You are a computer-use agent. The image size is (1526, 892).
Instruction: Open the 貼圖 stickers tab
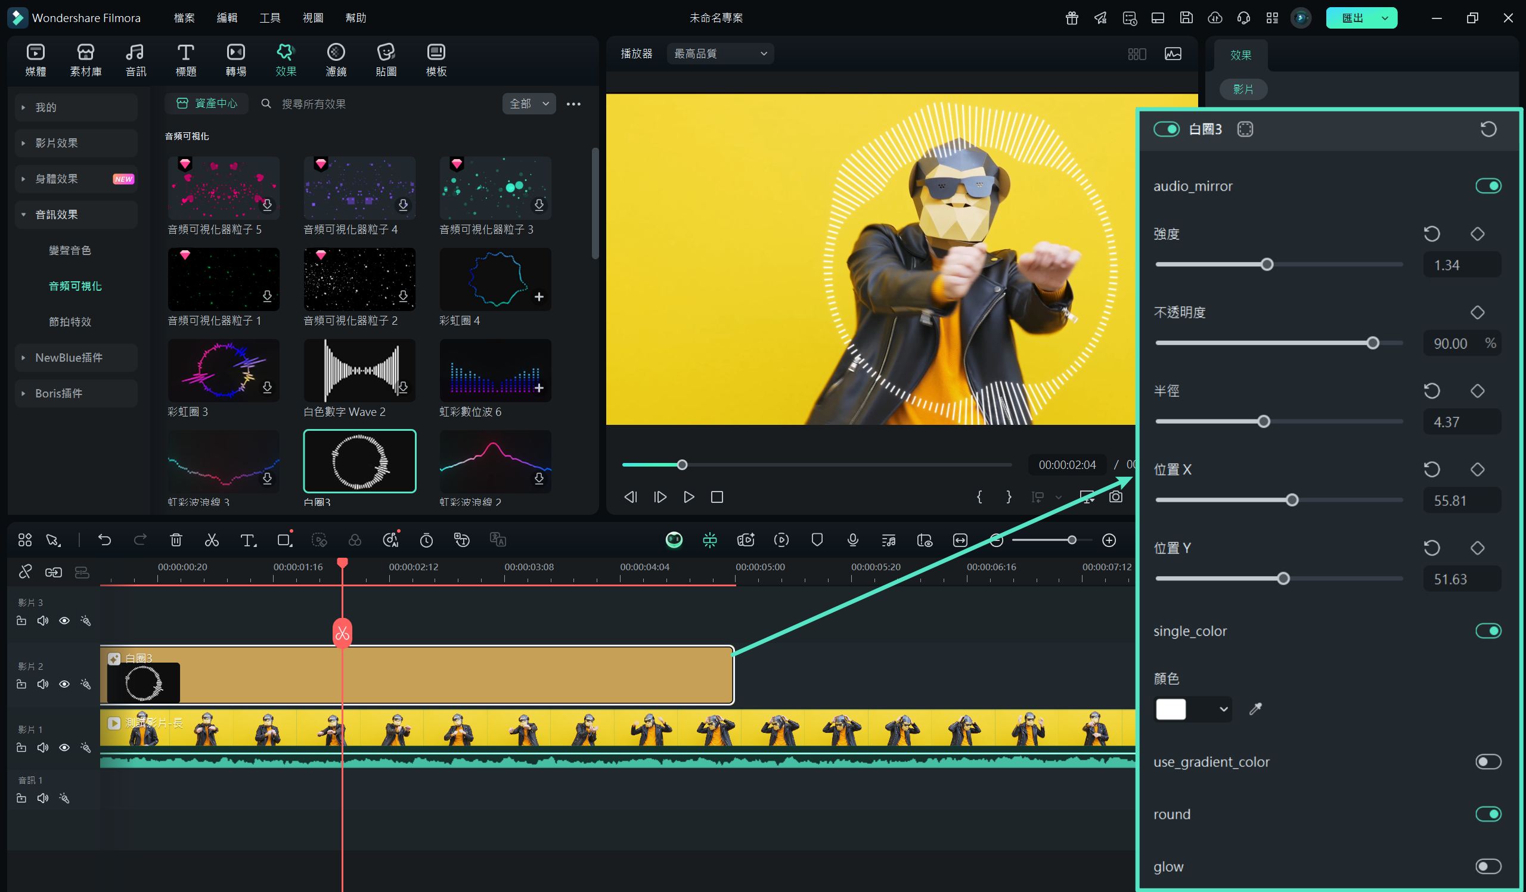tap(386, 60)
